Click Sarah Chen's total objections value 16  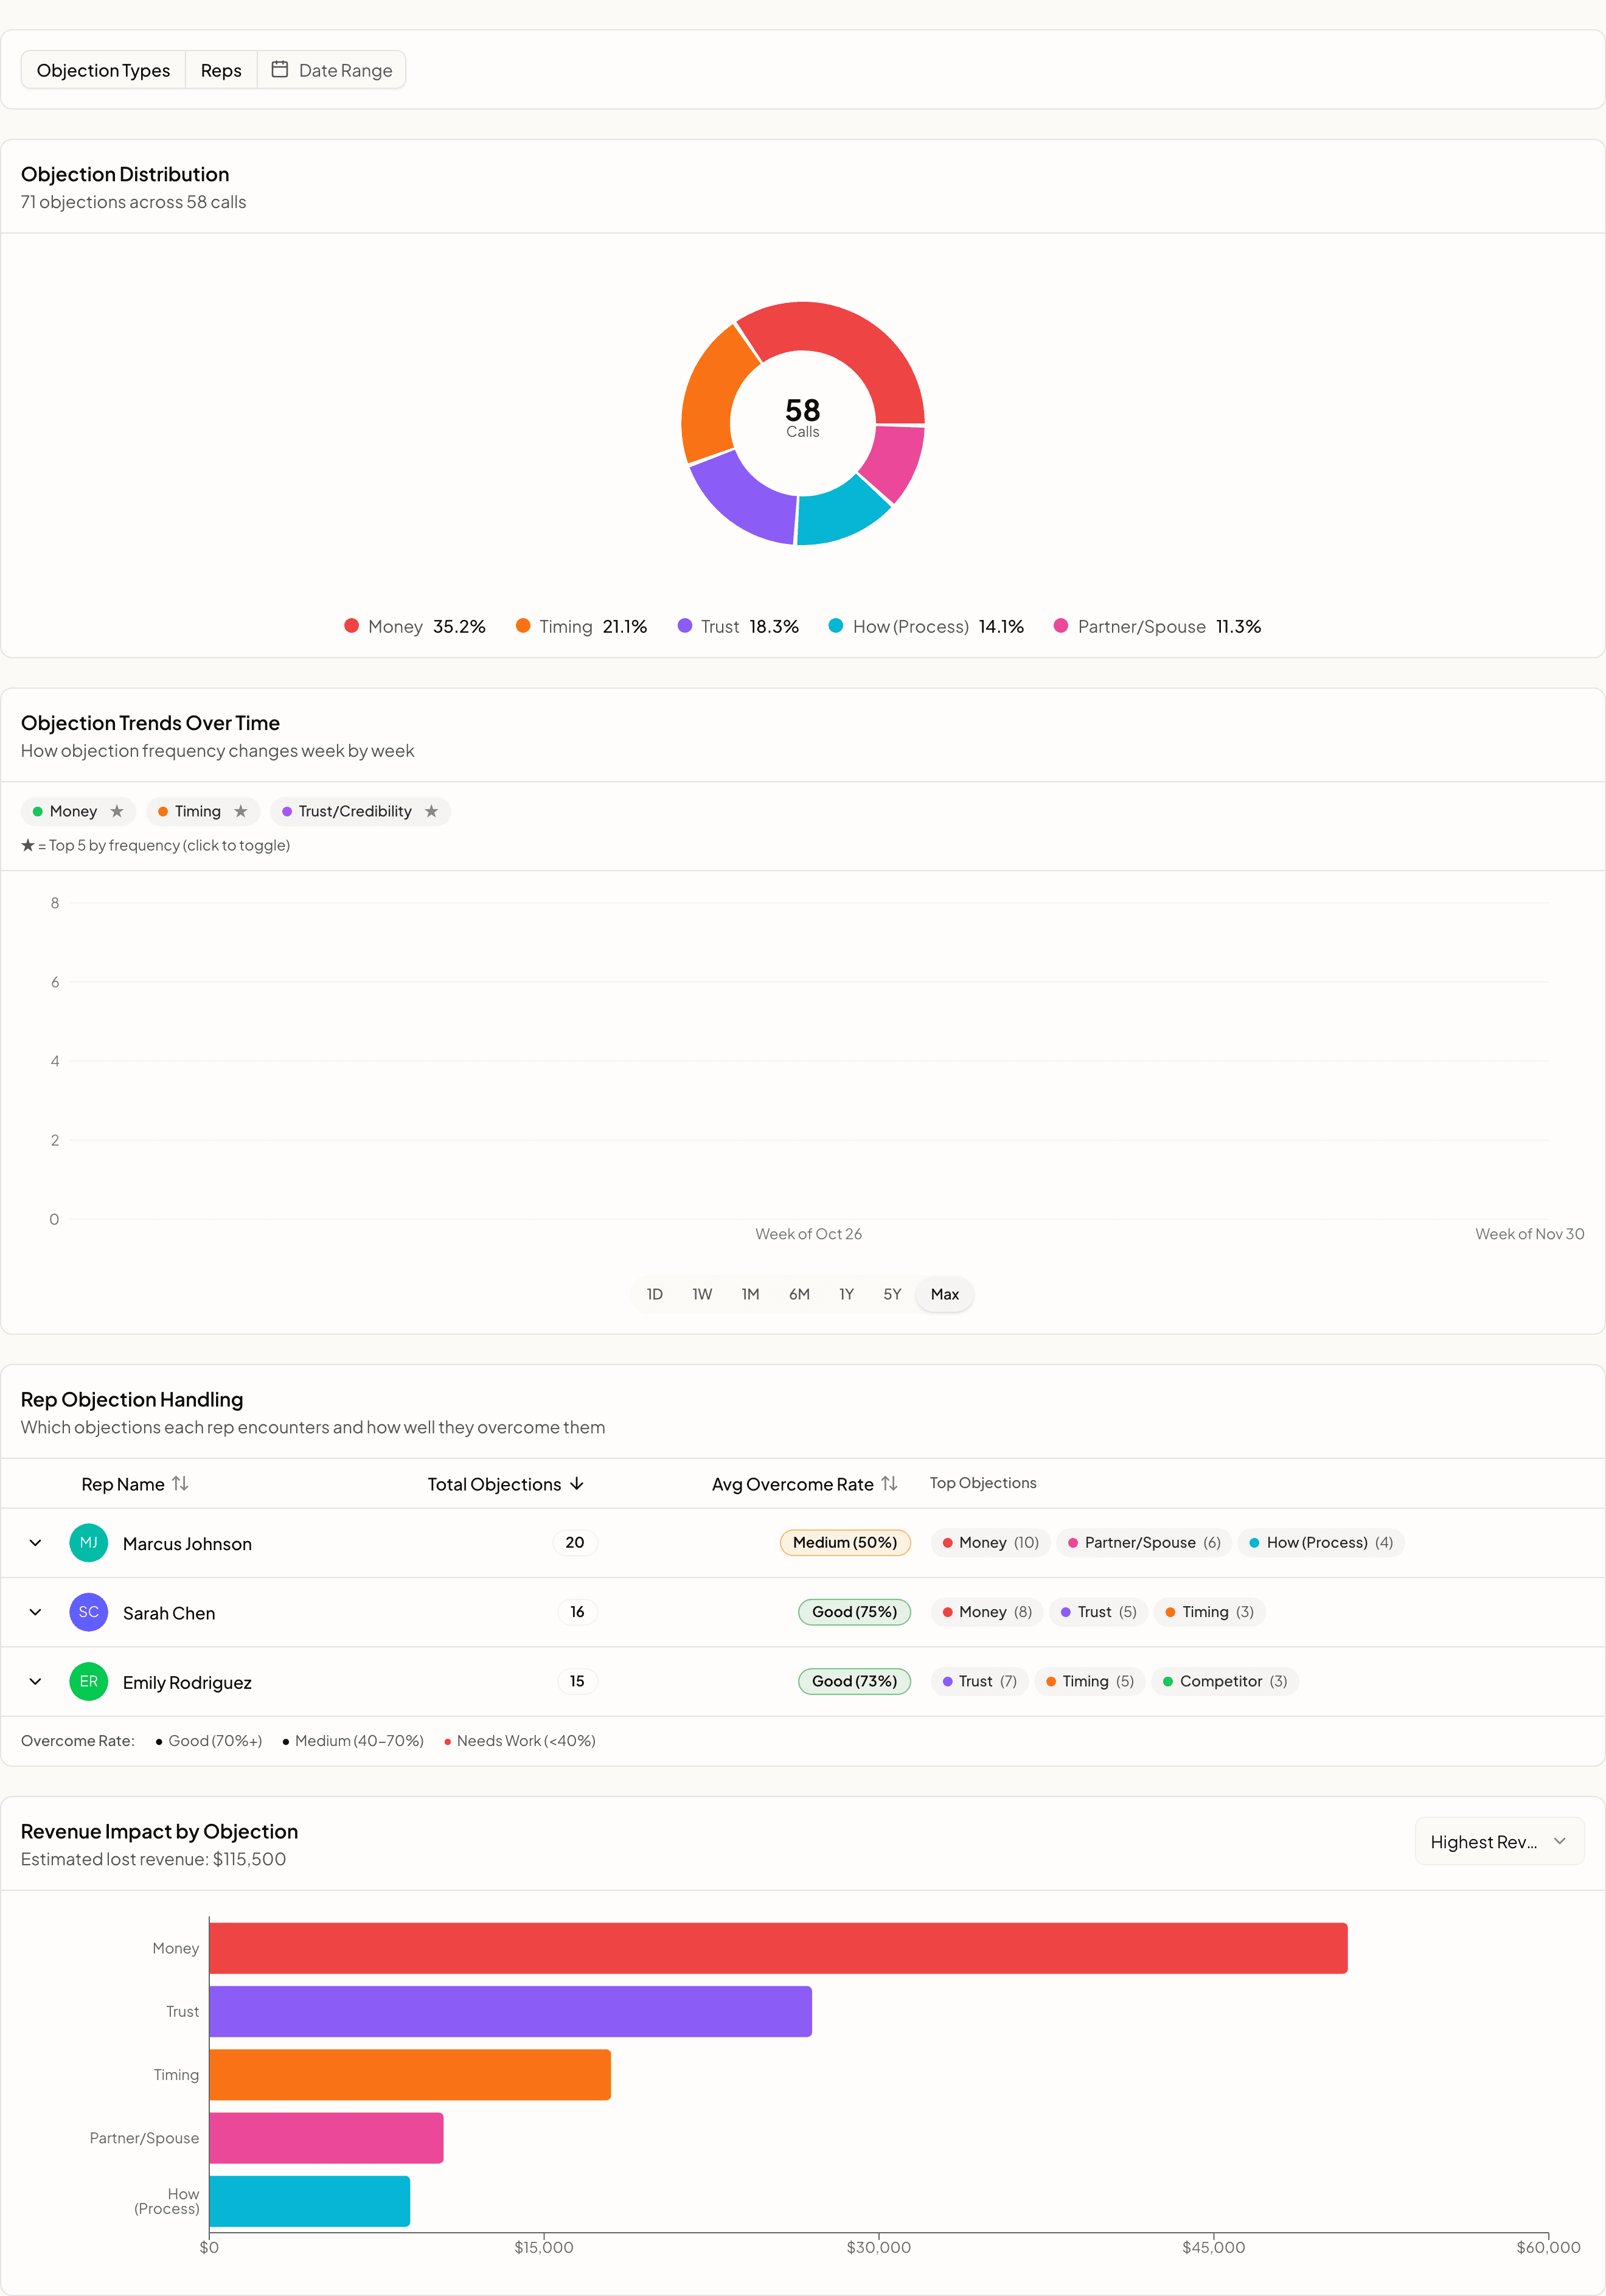pos(577,1611)
